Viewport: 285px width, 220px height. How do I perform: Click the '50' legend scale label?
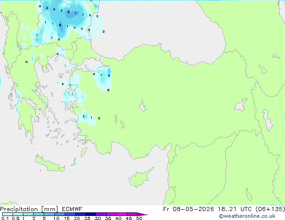(139, 218)
